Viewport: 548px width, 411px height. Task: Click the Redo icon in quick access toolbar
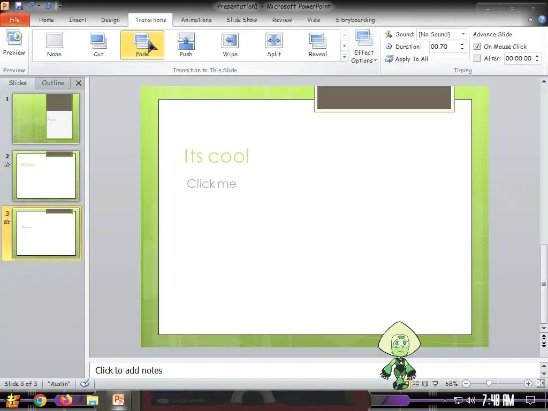49,5
